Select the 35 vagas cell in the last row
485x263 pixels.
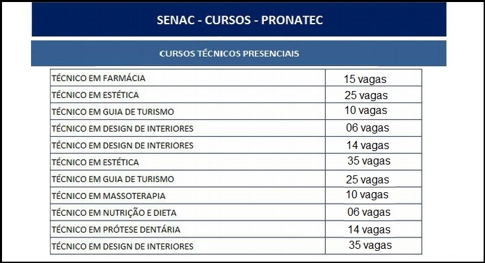[374, 246]
